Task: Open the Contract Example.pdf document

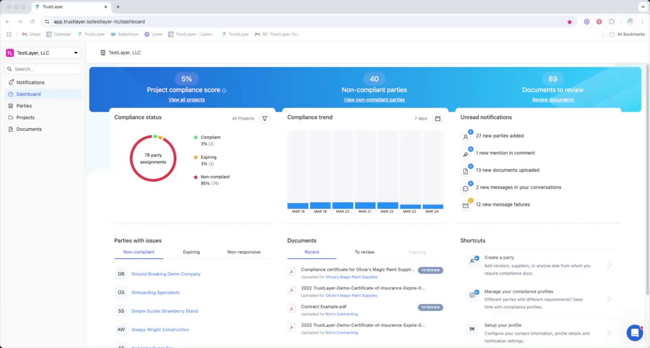Action: 324,306
